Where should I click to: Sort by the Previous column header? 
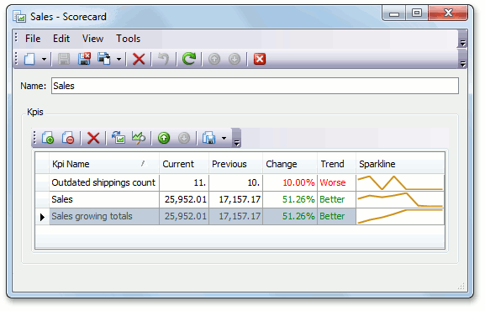(235, 164)
